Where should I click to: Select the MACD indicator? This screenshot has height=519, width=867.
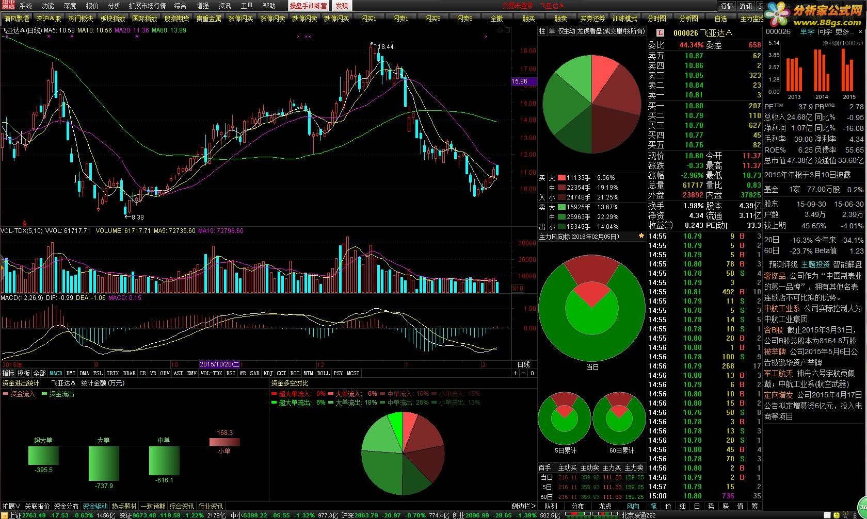56,373
